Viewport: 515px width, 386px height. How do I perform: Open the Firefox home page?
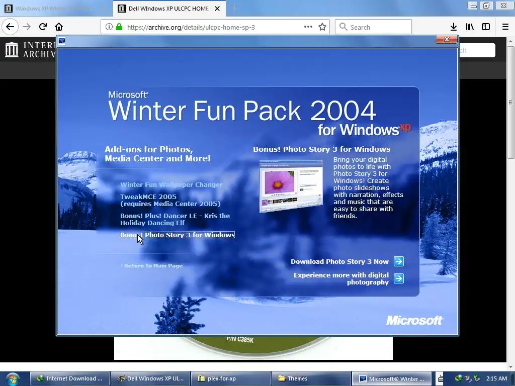coord(59,27)
